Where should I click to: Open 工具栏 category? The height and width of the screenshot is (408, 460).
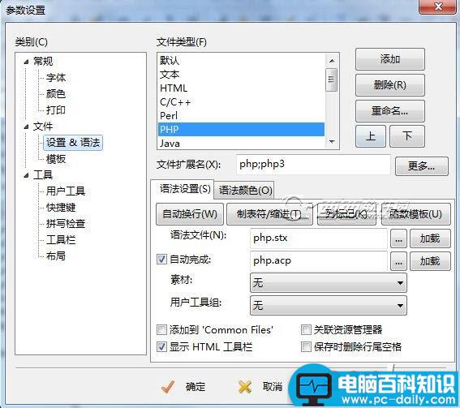(x=61, y=240)
